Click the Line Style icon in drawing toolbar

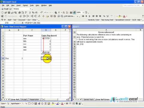tap(67, 103)
